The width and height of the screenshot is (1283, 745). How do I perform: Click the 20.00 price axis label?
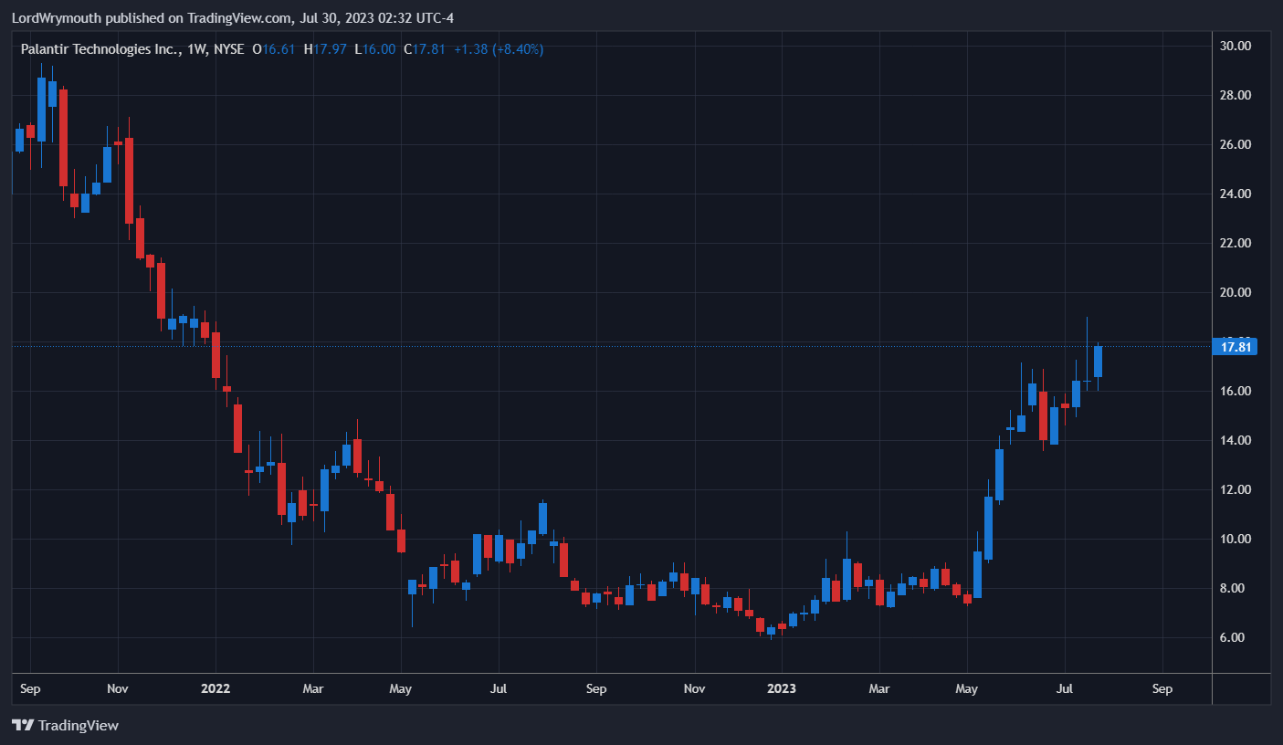1236,292
